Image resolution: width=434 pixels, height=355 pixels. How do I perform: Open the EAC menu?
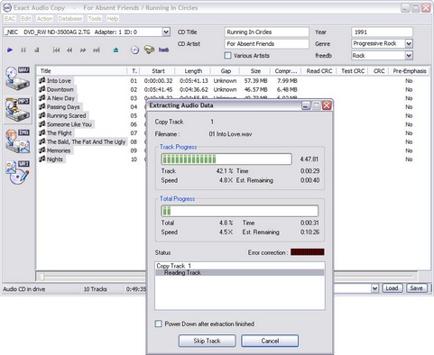tap(10, 19)
